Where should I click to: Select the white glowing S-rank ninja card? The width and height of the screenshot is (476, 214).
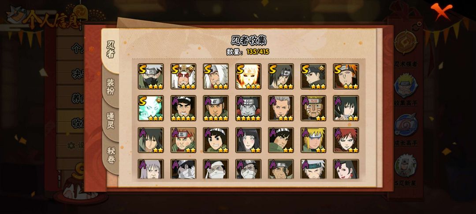point(151,108)
